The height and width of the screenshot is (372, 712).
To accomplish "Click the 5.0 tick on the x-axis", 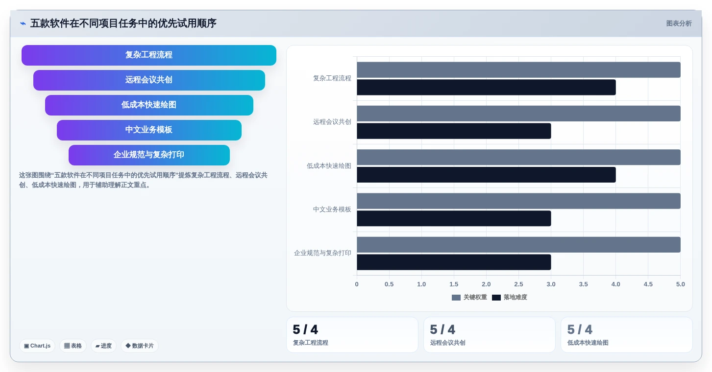I will pyautogui.click(x=681, y=284).
